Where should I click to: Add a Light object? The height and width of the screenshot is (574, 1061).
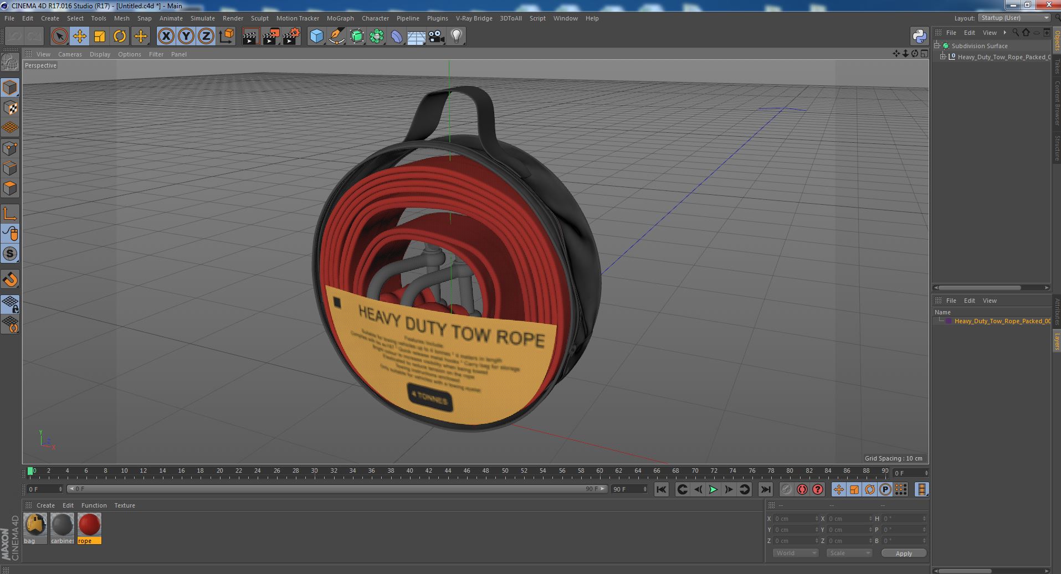coord(456,37)
